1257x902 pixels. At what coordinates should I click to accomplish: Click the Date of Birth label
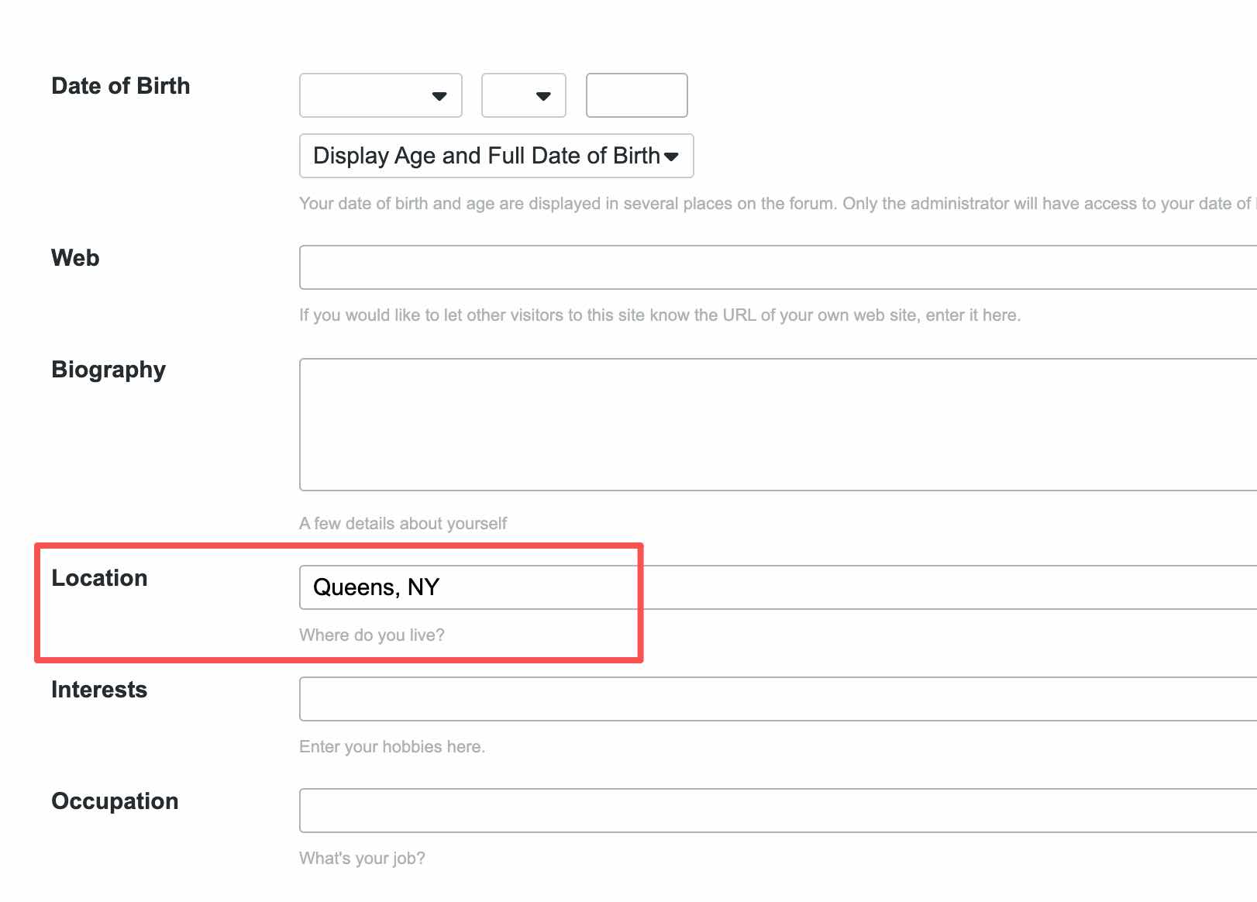(x=120, y=86)
